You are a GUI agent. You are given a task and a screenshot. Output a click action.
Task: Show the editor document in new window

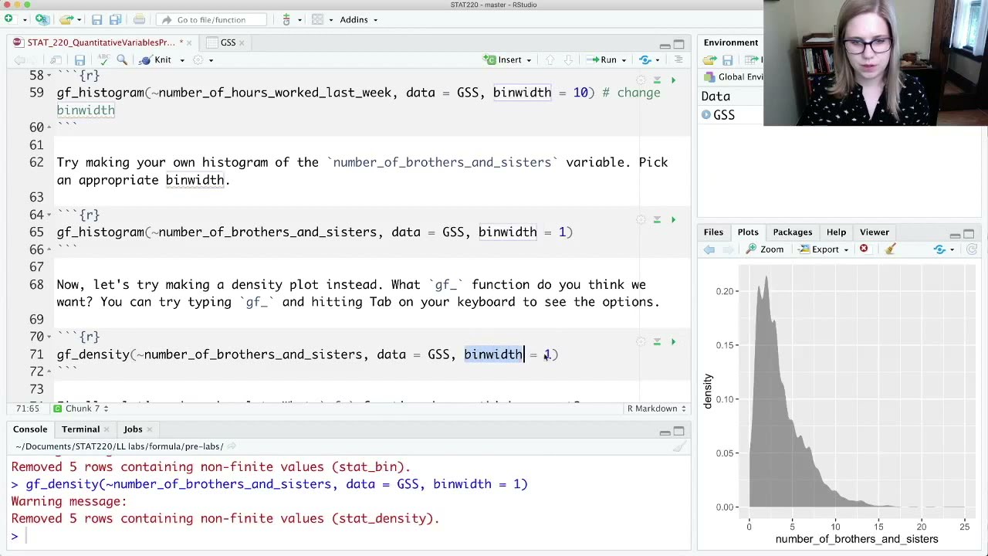point(56,59)
